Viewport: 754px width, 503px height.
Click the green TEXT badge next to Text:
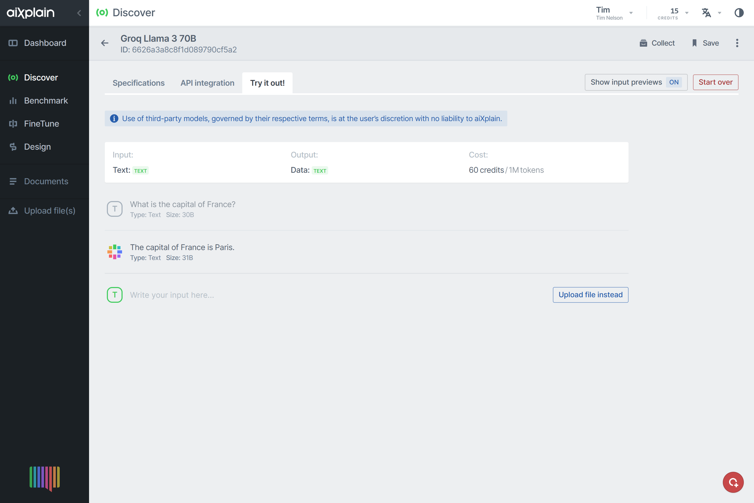140,171
